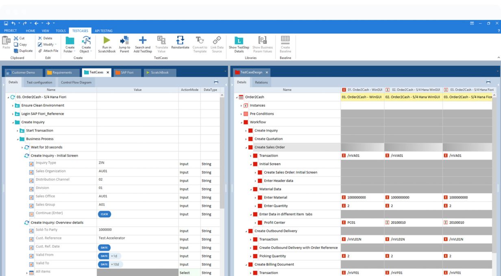
Task: Close the TestCases tab
Action: coord(108,72)
